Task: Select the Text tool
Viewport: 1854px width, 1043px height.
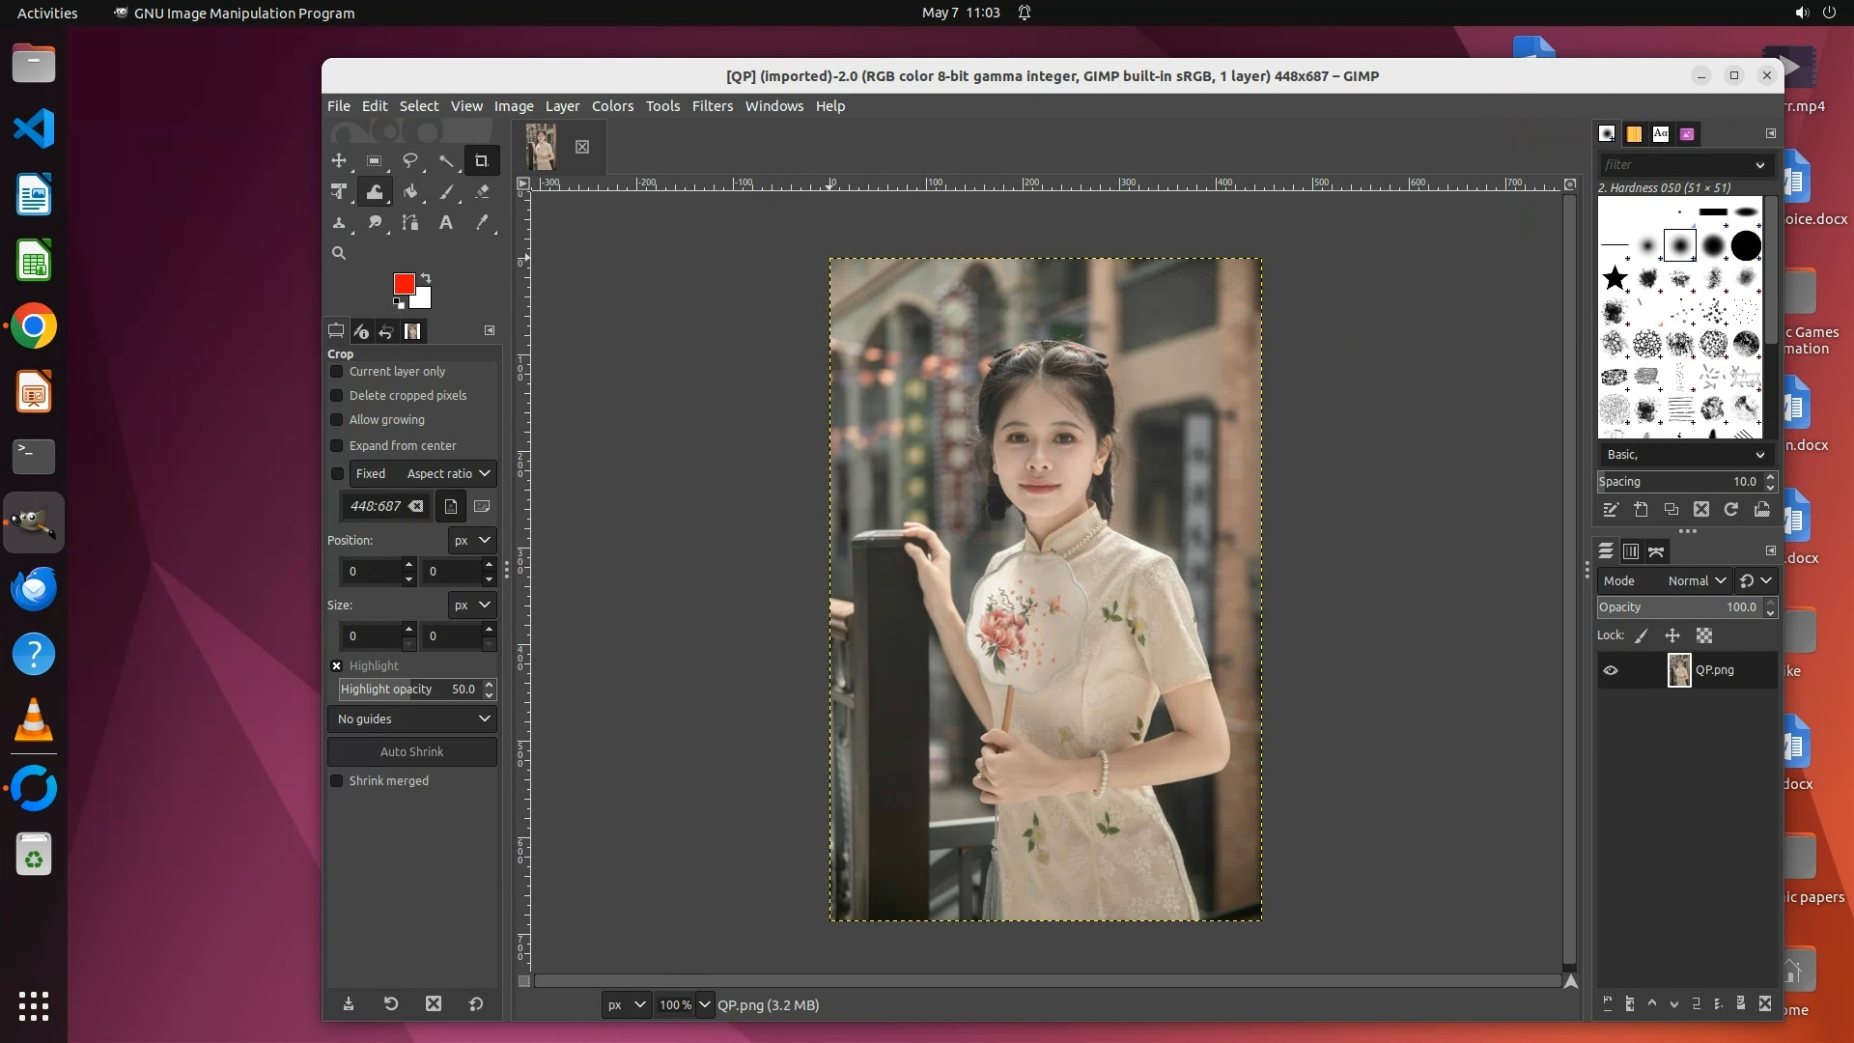Action: click(446, 223)
